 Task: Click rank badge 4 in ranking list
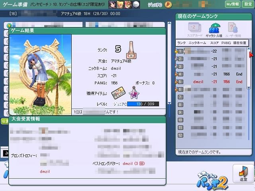tap(180, 74)
